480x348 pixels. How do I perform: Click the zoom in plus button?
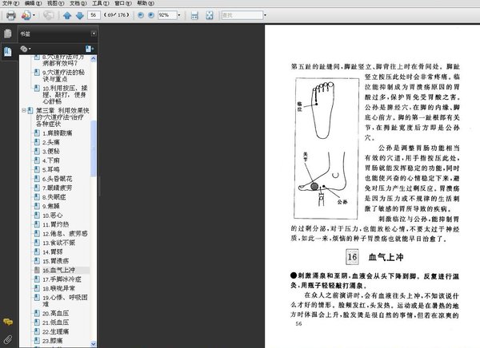(151, 15)
